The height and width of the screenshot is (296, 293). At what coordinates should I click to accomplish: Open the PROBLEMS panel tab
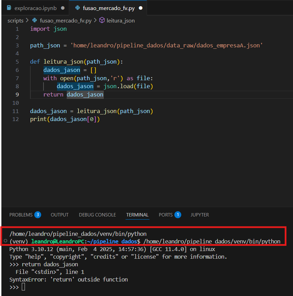tap(21, 215)
